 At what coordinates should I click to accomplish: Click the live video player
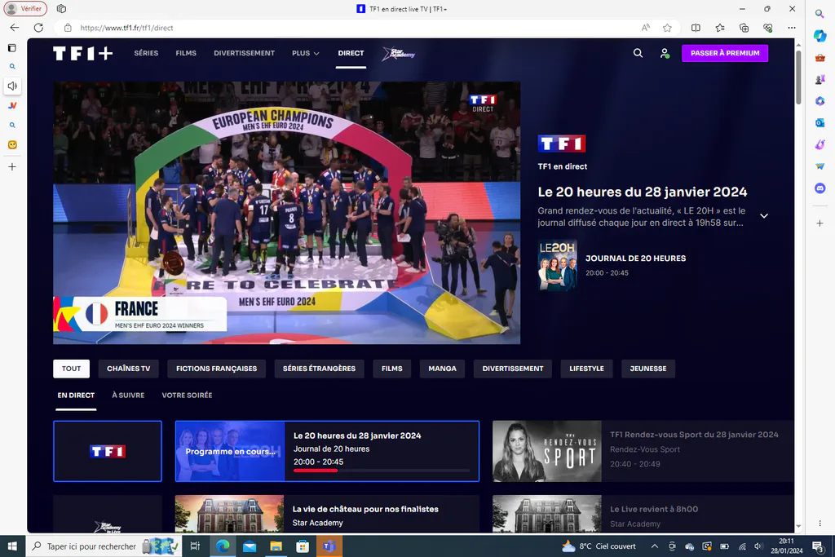coord(286,213)
